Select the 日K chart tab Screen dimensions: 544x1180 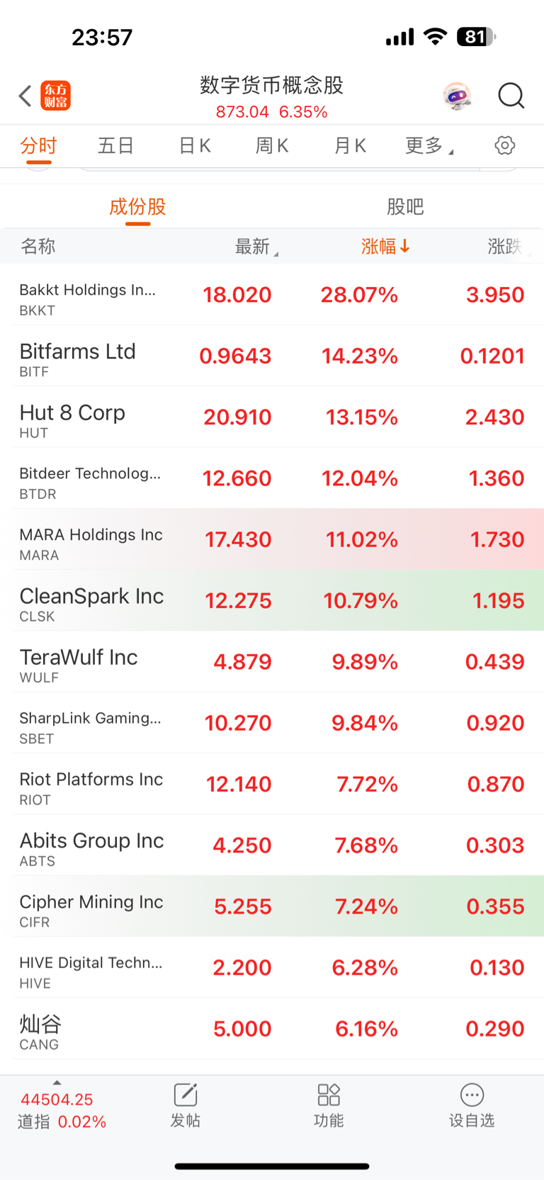195,146
